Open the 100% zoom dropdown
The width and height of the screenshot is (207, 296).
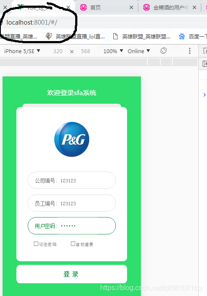coord(113,51)
